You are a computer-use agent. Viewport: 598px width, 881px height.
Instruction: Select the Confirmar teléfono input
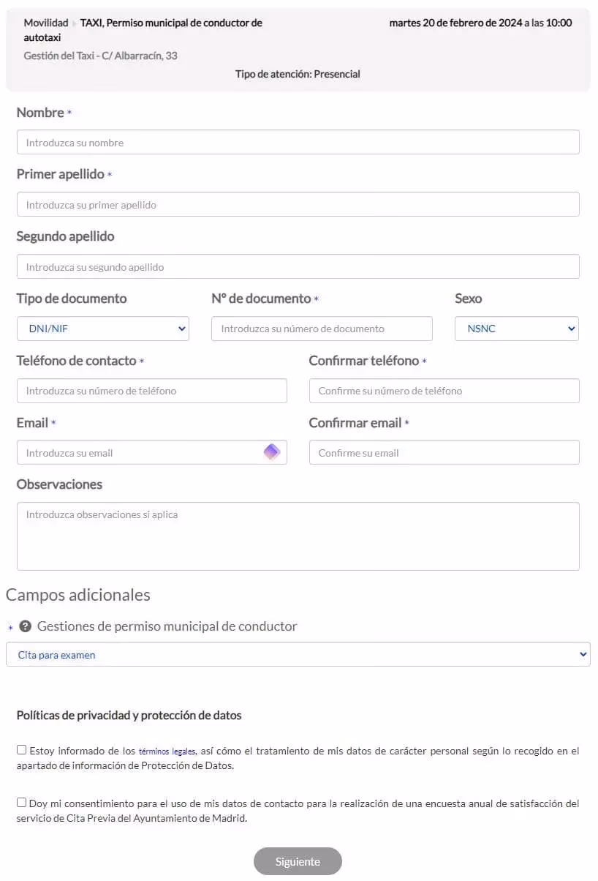(444, 391)
